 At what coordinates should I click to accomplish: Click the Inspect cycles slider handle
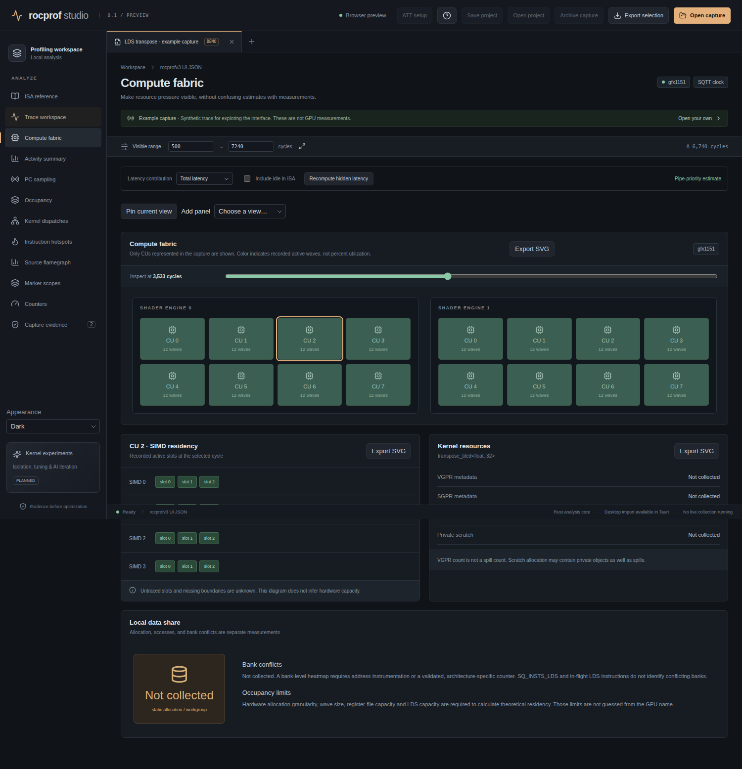click(448, 276)
